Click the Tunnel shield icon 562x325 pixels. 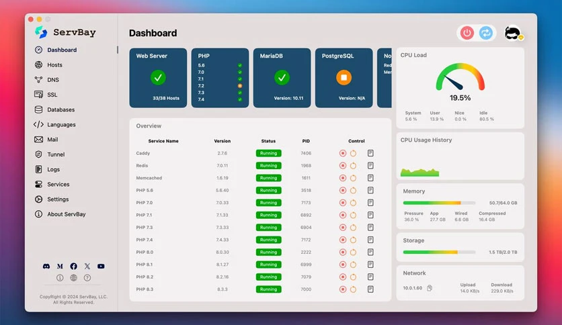[x=39, y=154]
